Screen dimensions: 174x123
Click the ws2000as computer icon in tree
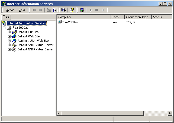click(x=9, y=28)
